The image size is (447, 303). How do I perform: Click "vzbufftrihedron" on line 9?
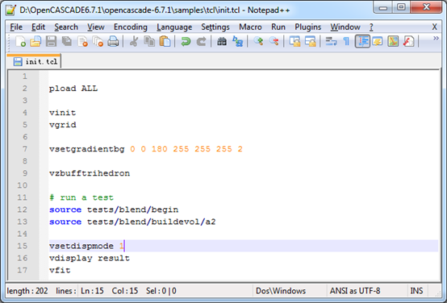90,173
